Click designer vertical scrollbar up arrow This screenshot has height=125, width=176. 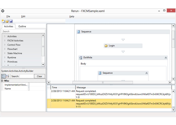click(x=173, y=26)
